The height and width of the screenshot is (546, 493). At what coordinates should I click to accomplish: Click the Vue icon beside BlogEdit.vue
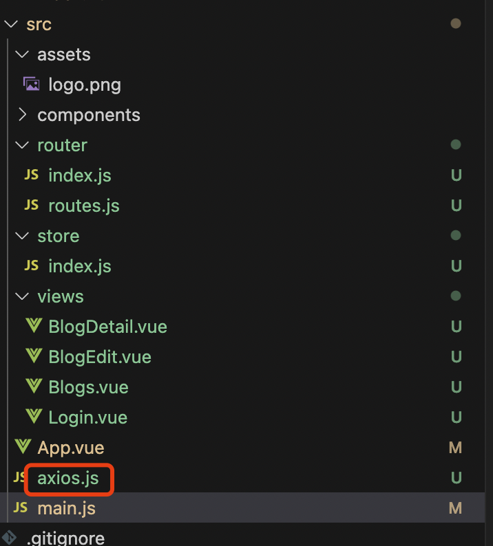pos(32,357)
